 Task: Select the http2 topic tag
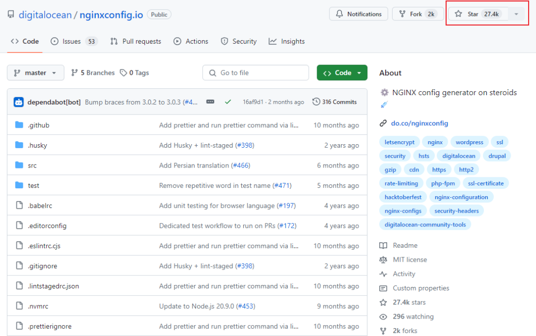466,169
